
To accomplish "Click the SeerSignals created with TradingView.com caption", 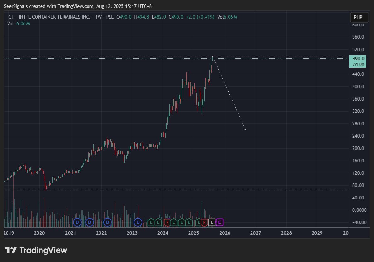I will 78,6.
